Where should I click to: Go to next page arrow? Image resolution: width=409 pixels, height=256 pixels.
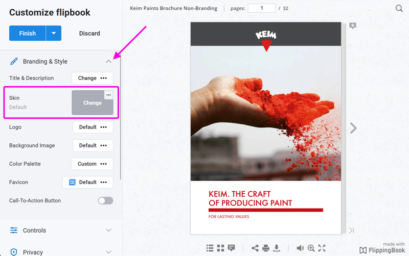pos(353,128)
